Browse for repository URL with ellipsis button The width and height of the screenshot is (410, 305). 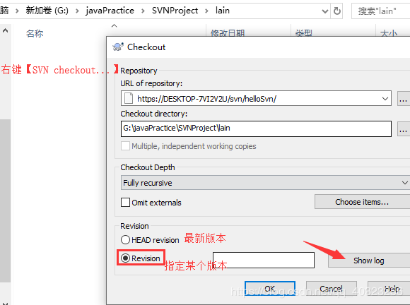pos(403,98)
